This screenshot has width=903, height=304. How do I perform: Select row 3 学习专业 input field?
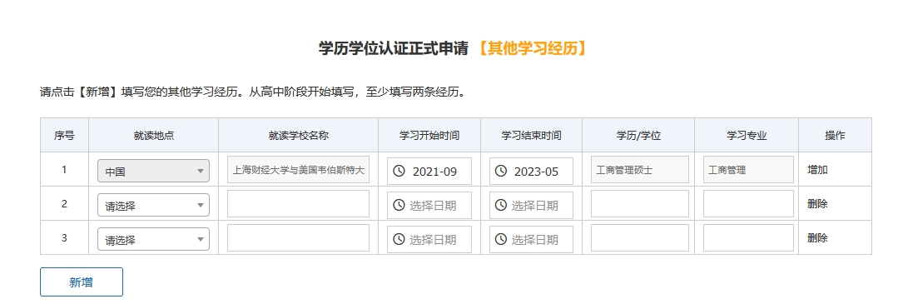pyautogui.click(x=748, y=237)
